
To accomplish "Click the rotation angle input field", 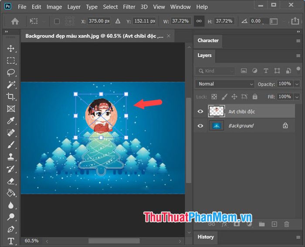I will click(258, 21).
